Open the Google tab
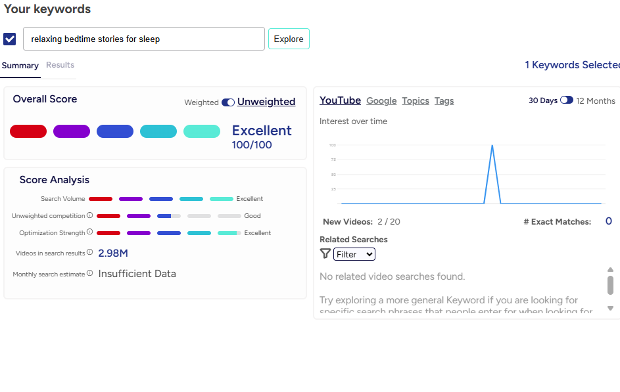 tap(381, 100)
